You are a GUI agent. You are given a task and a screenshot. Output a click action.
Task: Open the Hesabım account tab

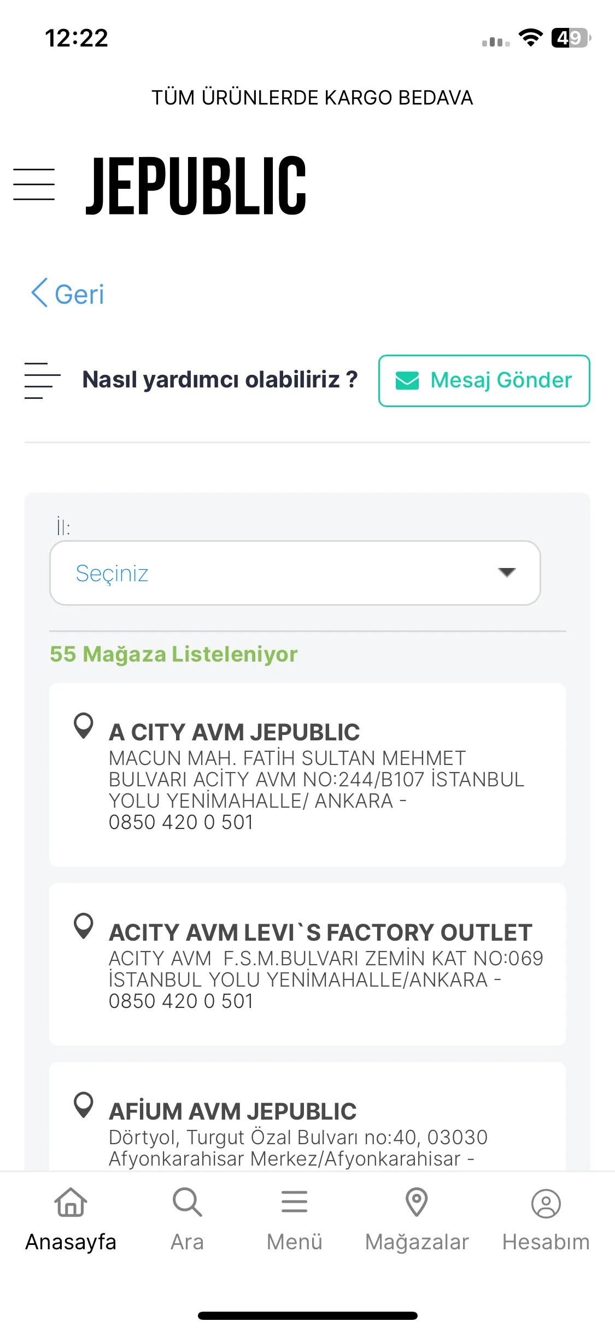(x=546, y=1219)
